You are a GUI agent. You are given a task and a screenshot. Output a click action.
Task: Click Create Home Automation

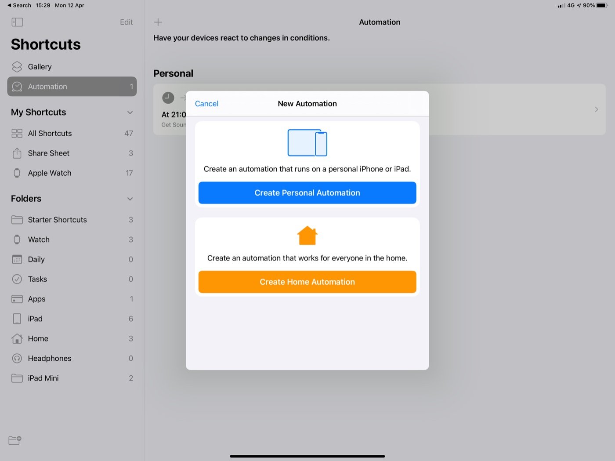coord(307,282)
